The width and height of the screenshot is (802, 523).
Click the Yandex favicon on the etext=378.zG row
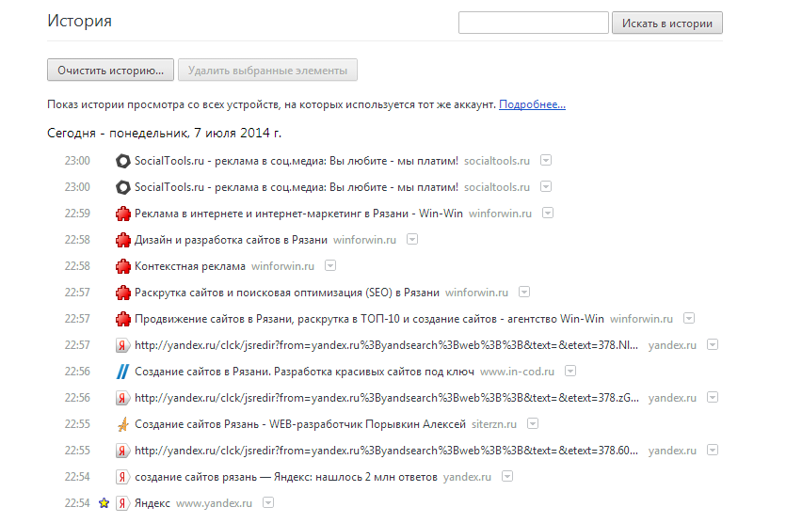(x=122, y=398)
